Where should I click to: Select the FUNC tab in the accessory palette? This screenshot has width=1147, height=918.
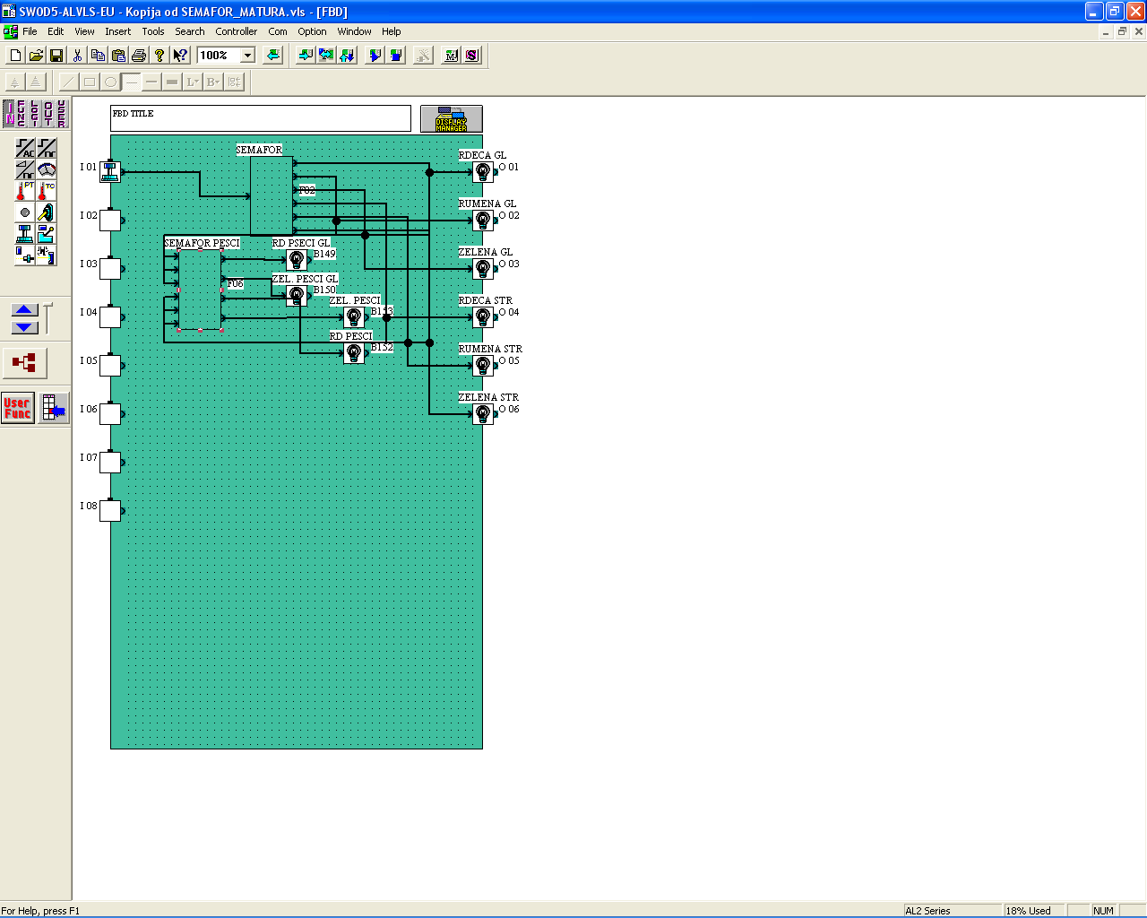(x=22, y=114)
